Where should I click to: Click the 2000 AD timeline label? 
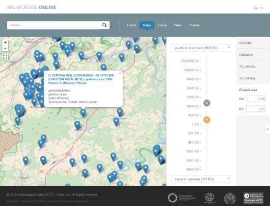(x=193, y=169)
